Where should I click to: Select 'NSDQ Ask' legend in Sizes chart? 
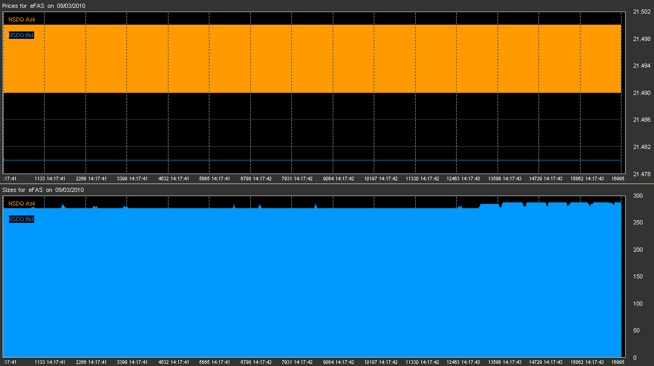[x=22, y=203]
